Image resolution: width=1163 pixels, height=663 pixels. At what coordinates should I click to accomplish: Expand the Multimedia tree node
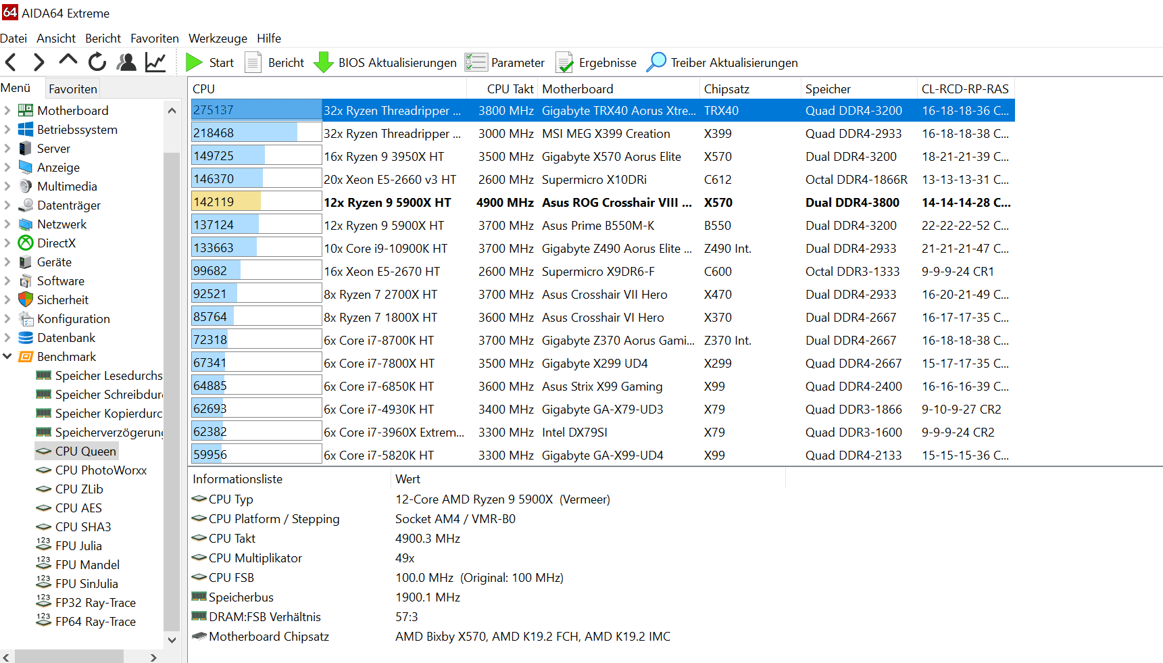click(x=7, y=186)
